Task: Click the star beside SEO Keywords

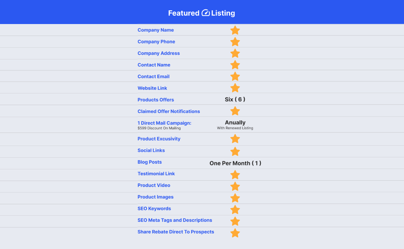Action: pos(235,210)
